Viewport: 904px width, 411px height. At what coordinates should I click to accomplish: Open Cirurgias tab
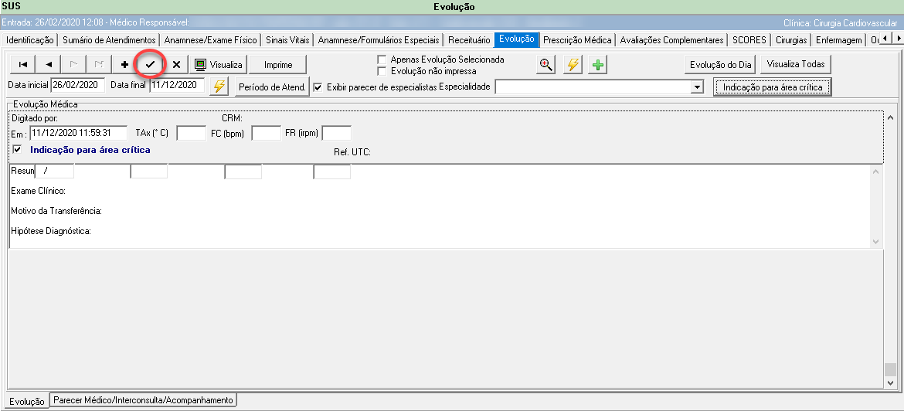(x=791, y=40)
